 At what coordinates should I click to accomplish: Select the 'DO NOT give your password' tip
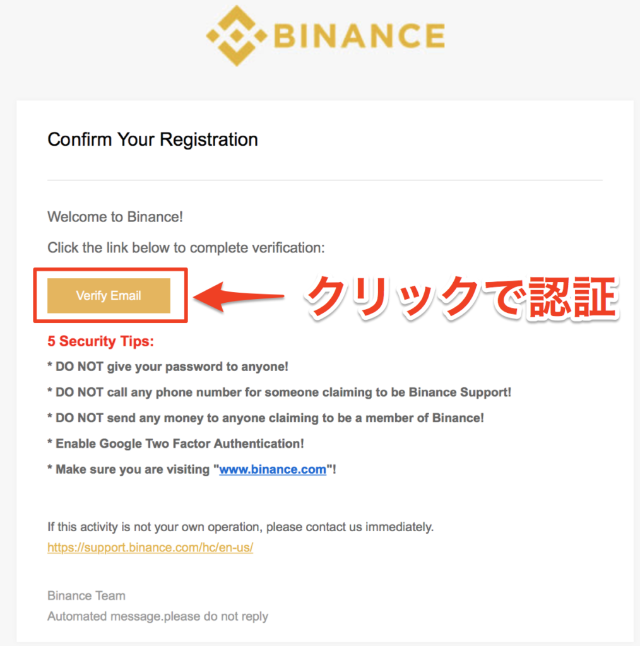pos(168,367)
